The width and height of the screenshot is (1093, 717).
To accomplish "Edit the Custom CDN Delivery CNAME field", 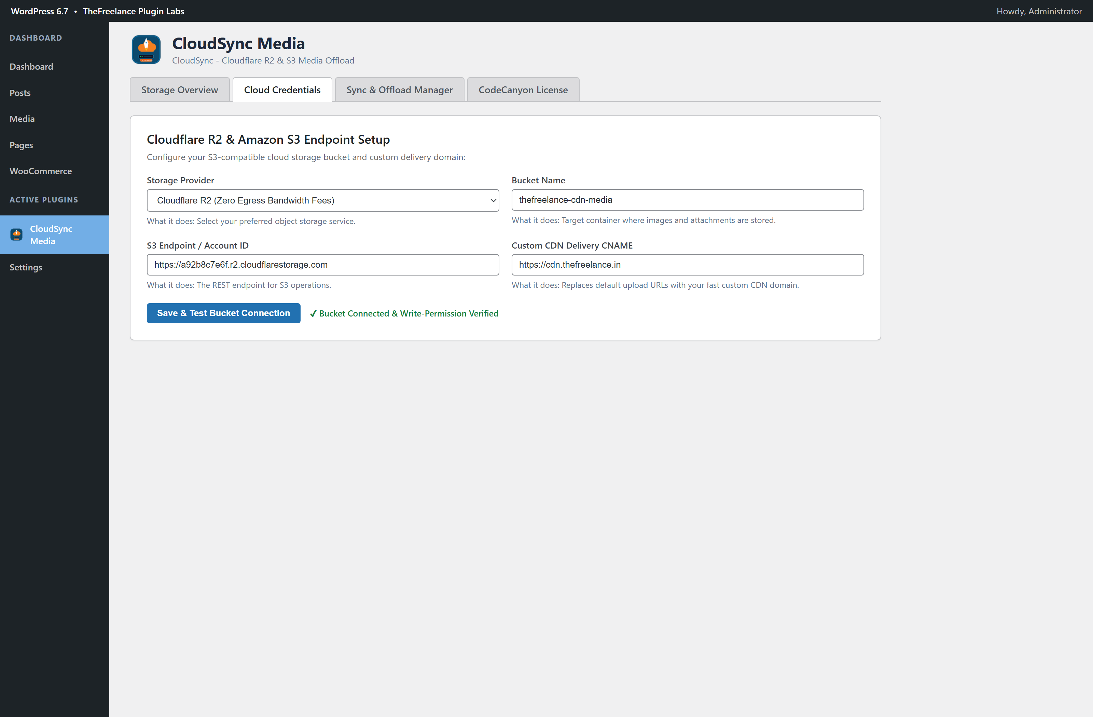I will (688, 265).
